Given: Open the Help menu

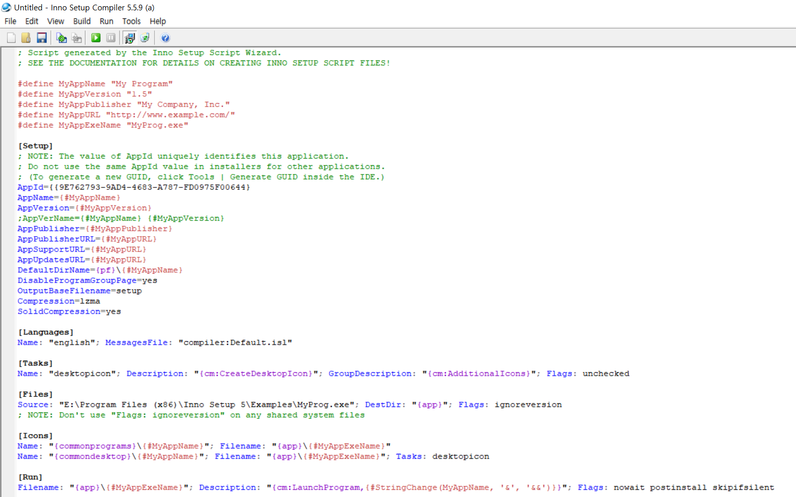Looking at the screenshot, I should coord(158,21).
